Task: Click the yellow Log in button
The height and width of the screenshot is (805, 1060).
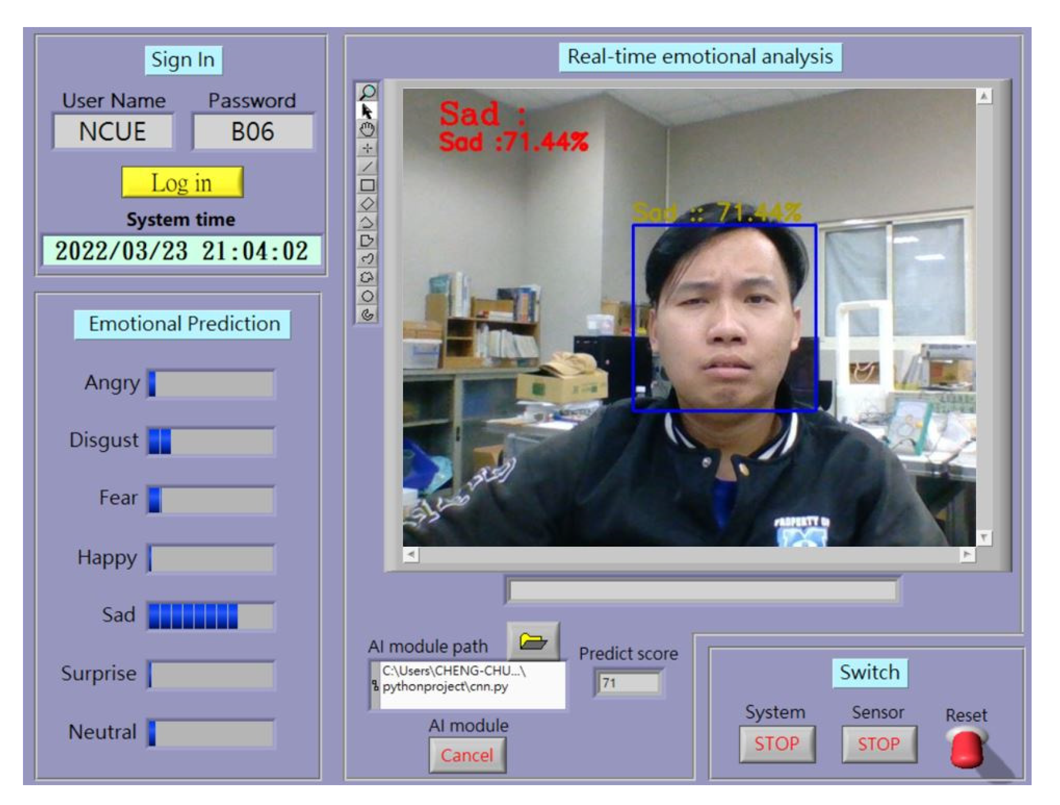Action: (182, 183)
